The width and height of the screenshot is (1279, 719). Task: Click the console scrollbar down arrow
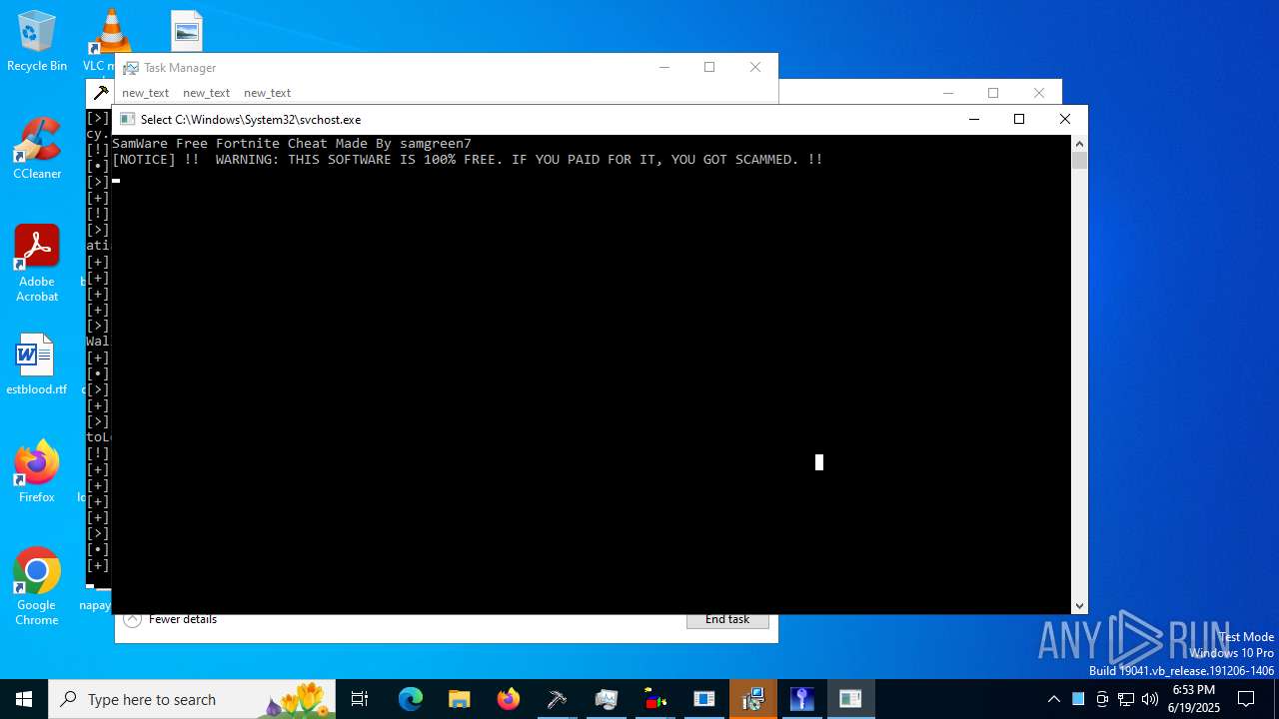[x=1079, y=605]
